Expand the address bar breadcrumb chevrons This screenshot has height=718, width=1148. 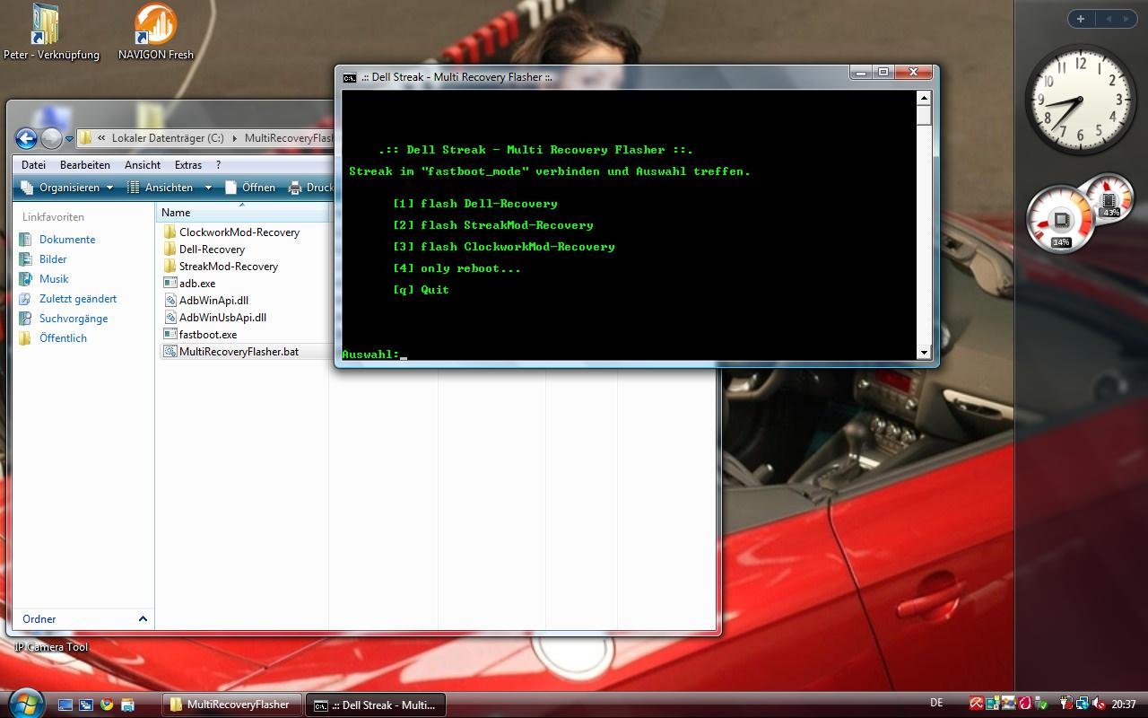[x=102, y=138]
